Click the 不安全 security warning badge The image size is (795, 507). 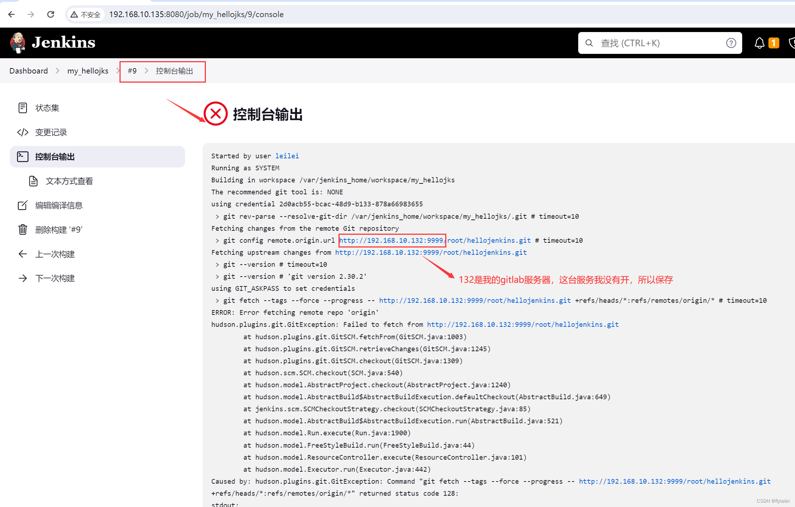86,15
